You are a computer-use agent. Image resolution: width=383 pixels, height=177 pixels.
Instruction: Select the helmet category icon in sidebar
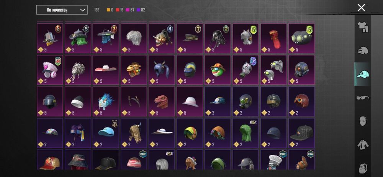click(363, 51)
